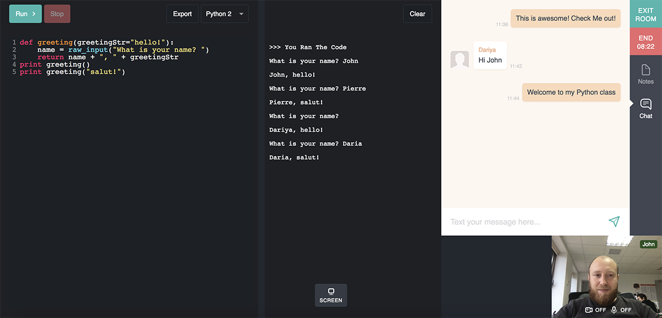Click console output 'Daria, salut!'

tap(294, 158)
